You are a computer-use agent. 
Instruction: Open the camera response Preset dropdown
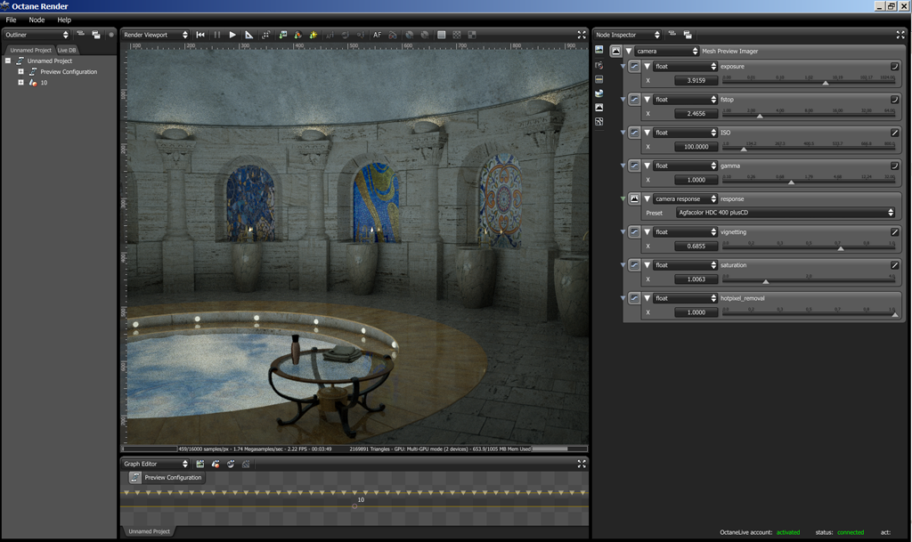point(785,213)
